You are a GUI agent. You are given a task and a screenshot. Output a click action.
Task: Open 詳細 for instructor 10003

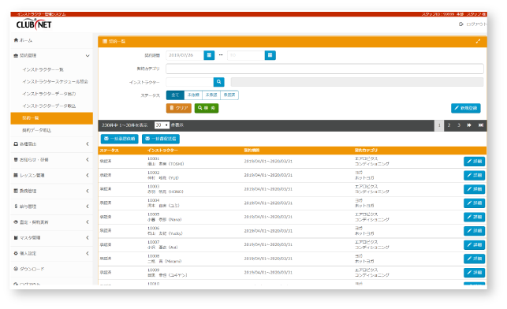[x=474, y=189]
